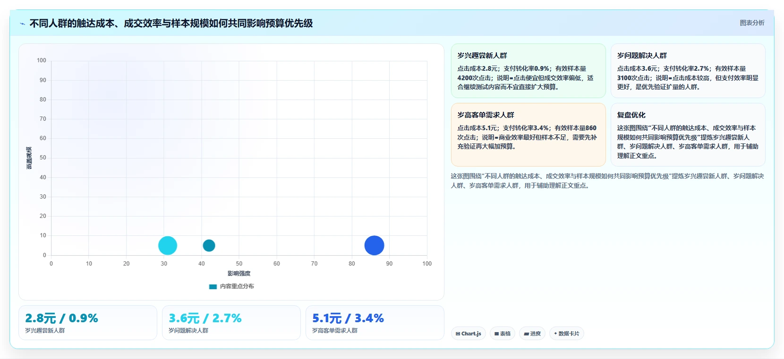Click the summary paragraph below the four cards
The height and width of the screenshot is (359, 784).
(x=607, y=181)
